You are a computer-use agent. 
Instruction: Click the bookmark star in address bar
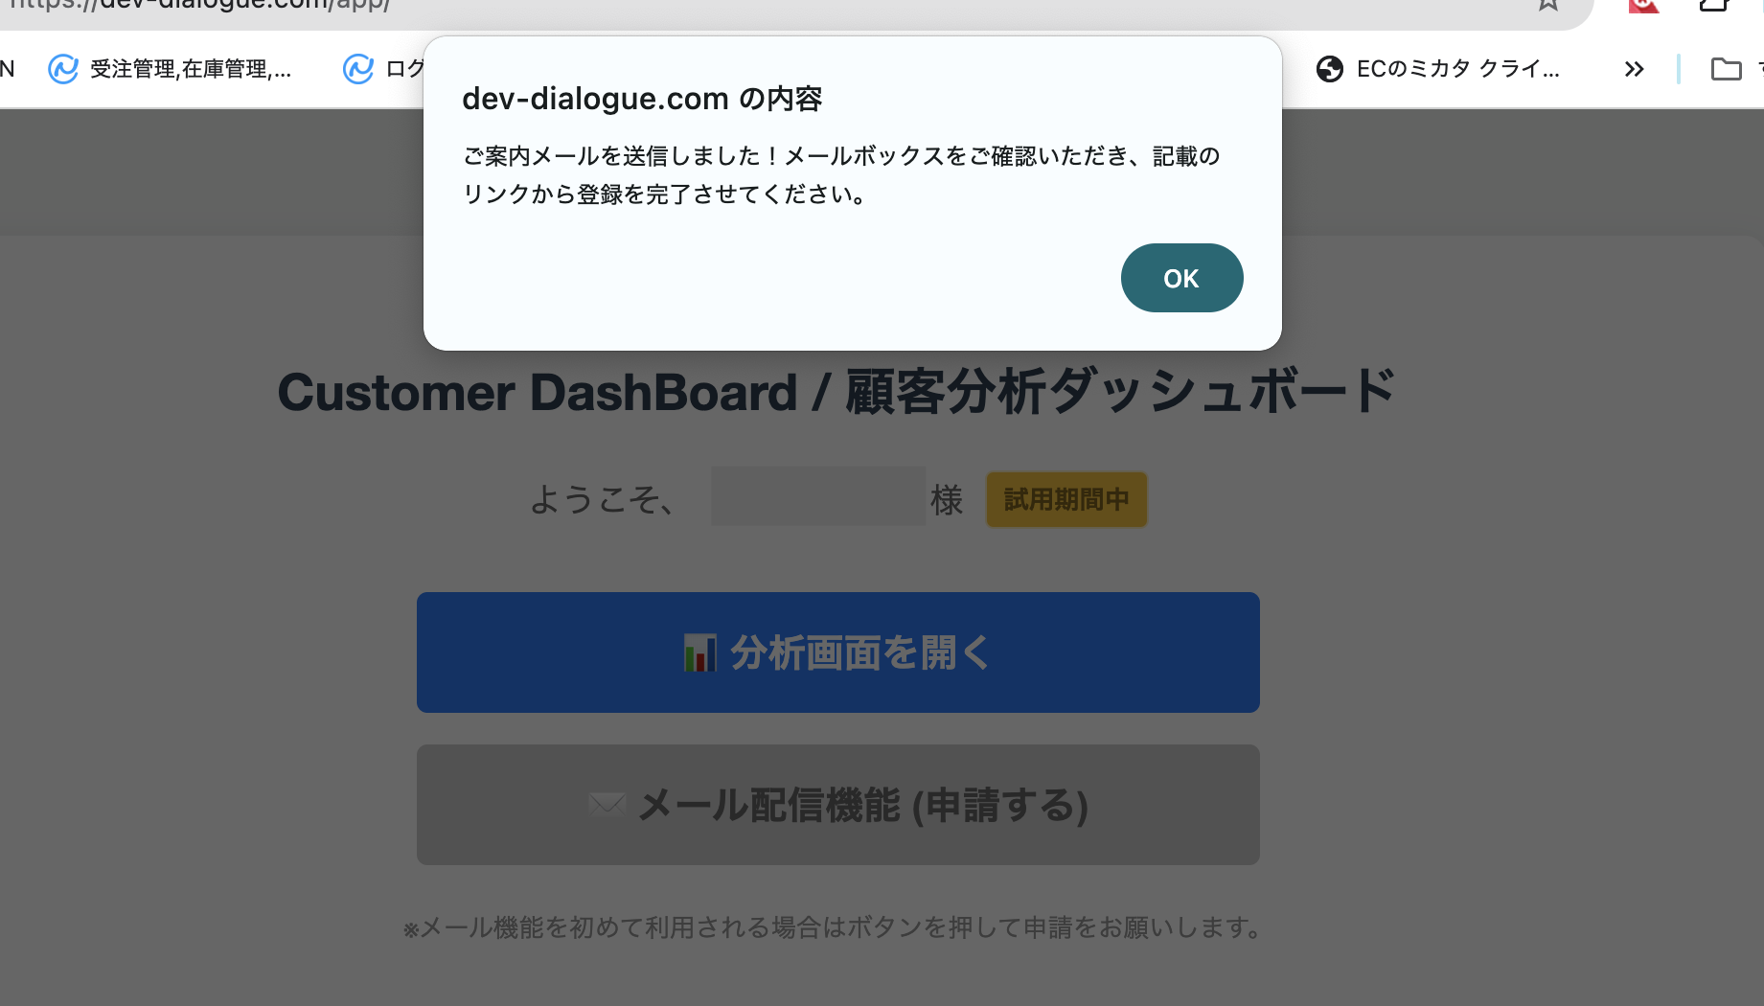click(x=1547, y=5)
